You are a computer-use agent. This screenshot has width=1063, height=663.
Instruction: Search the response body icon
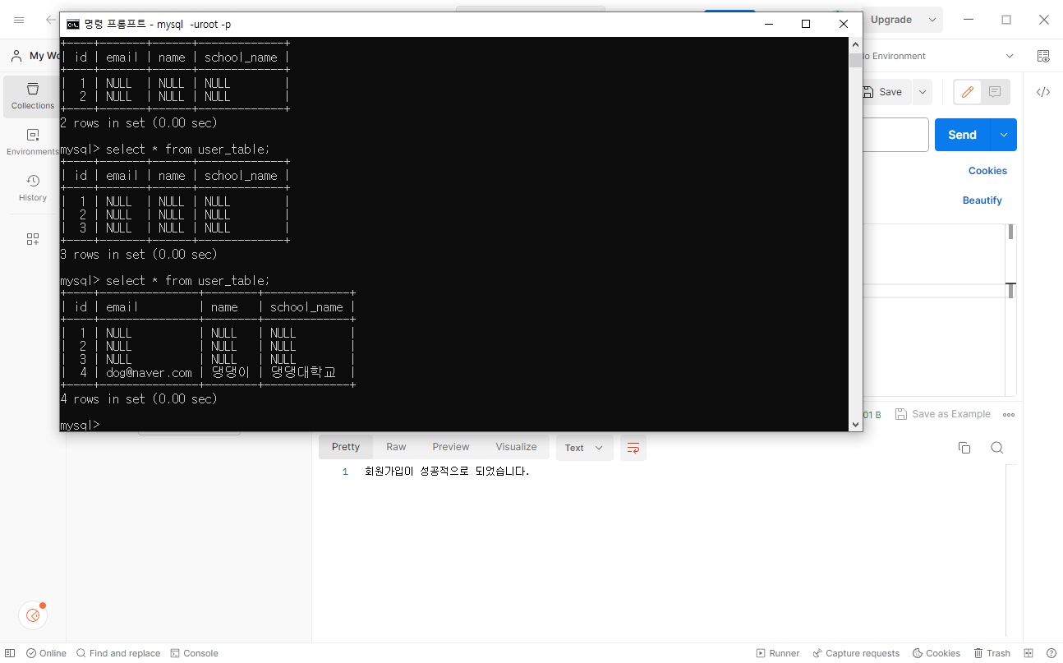996,448
